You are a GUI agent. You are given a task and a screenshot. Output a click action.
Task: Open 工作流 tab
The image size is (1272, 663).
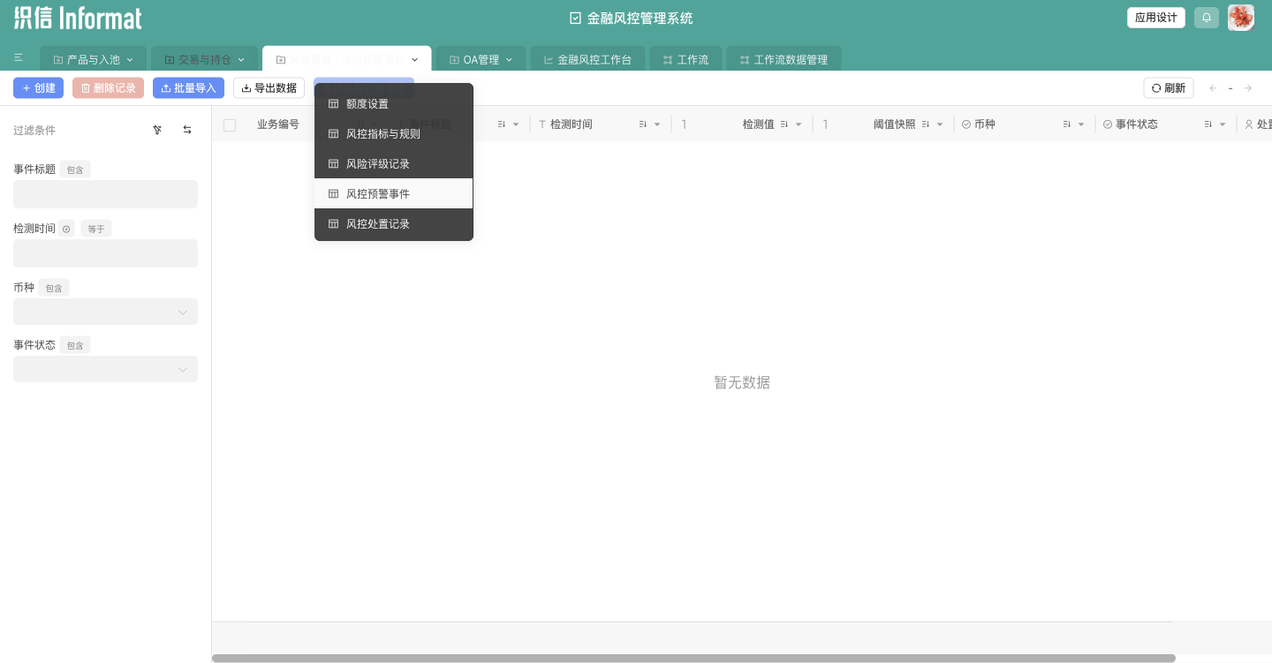pyautogui.click(x=685, y=60)
